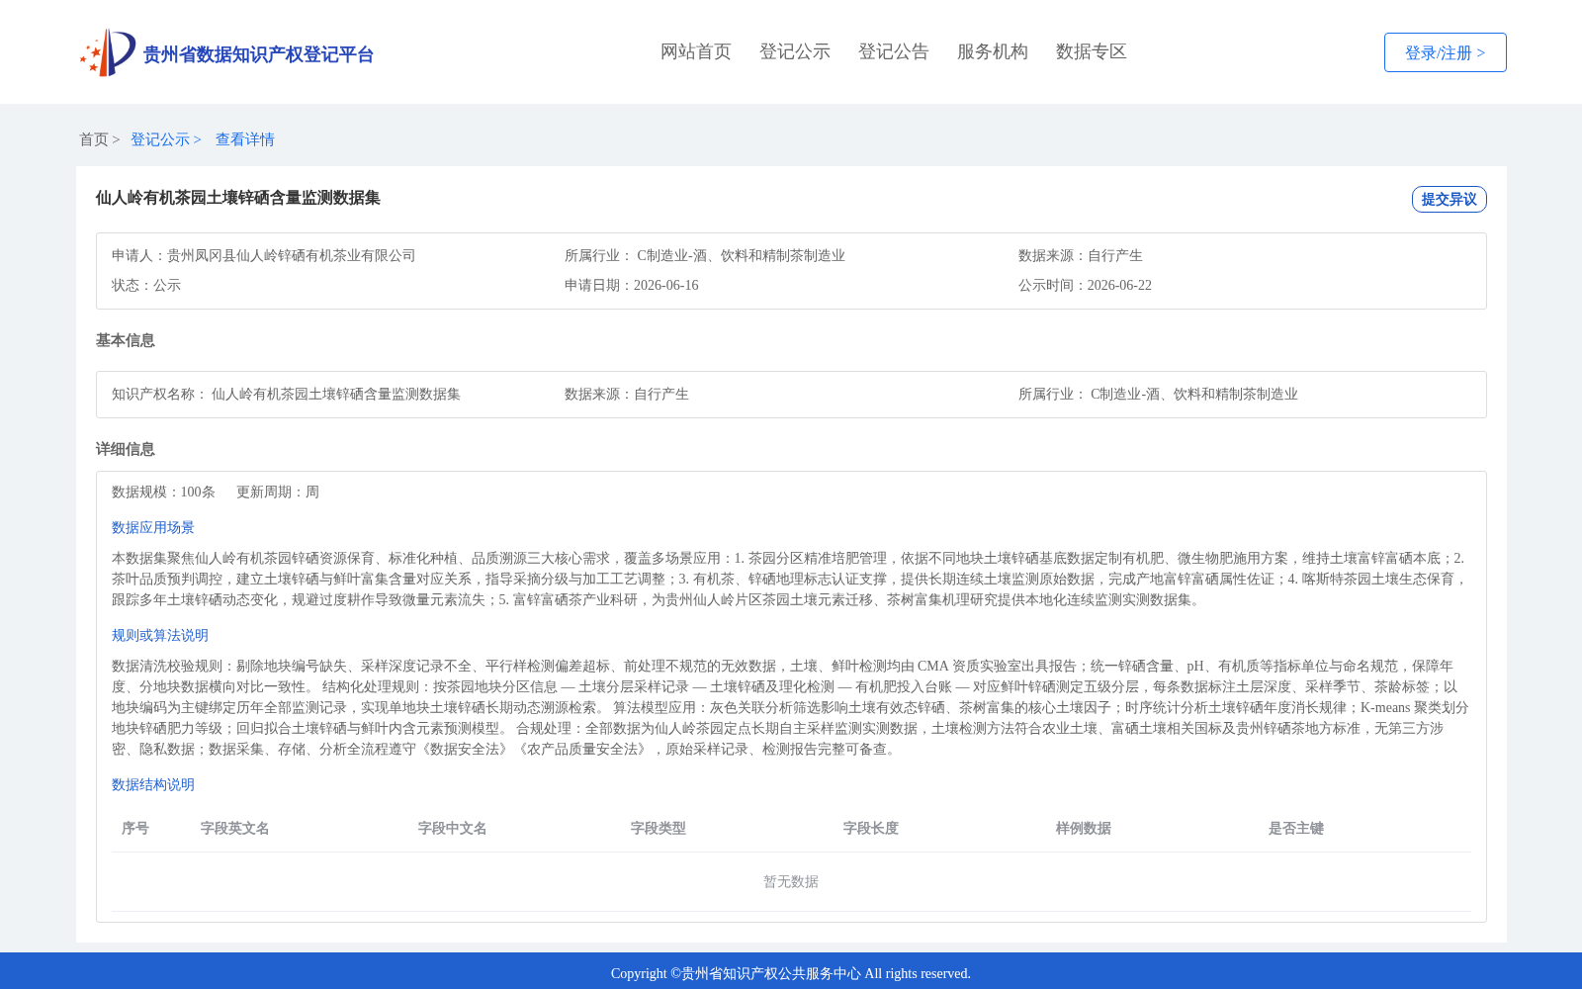Click 规则或算法说明 subheading
Image resolution: width=1582 pixels, height=989 pixels.
tap(160, 636)
